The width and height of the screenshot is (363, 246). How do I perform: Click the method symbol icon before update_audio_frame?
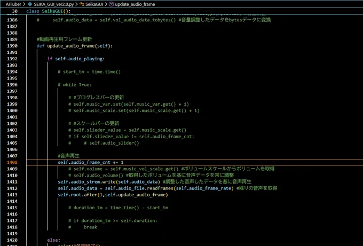point(112,4)
